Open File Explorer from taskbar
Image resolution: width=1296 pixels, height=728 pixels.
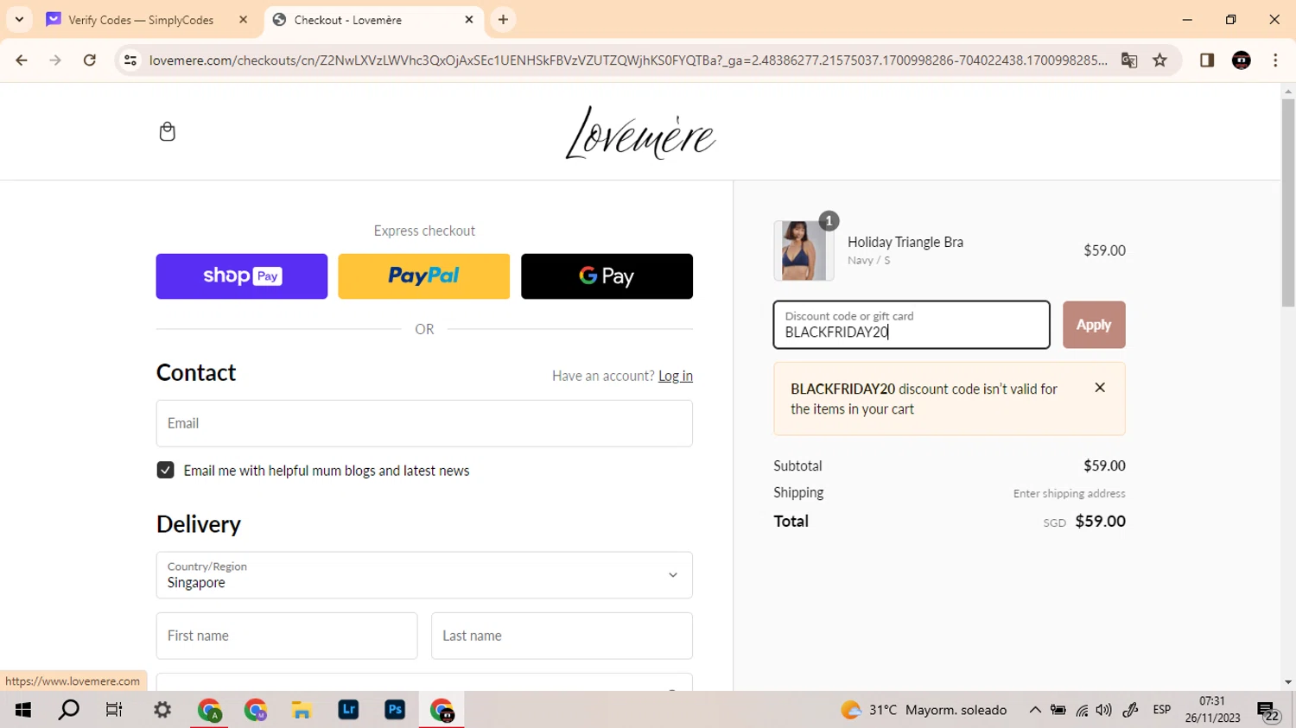point(302,710)
